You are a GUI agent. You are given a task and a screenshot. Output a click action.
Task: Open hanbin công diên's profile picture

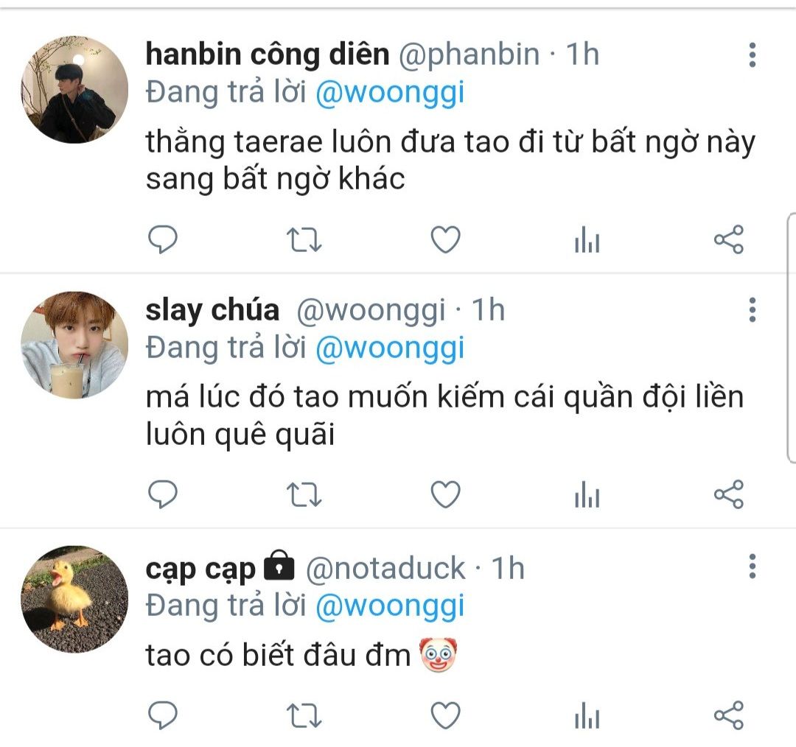(x=74, y=89)
